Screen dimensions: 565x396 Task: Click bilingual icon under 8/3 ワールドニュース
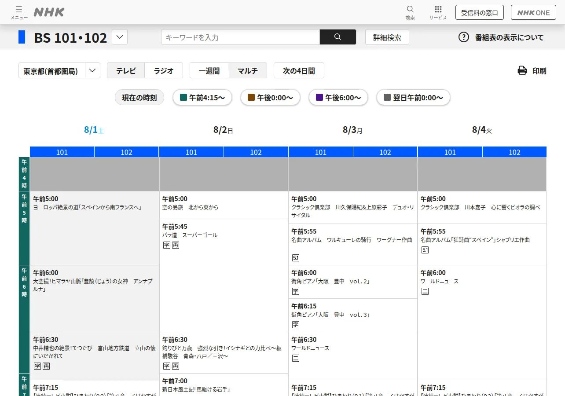point(296,358)
